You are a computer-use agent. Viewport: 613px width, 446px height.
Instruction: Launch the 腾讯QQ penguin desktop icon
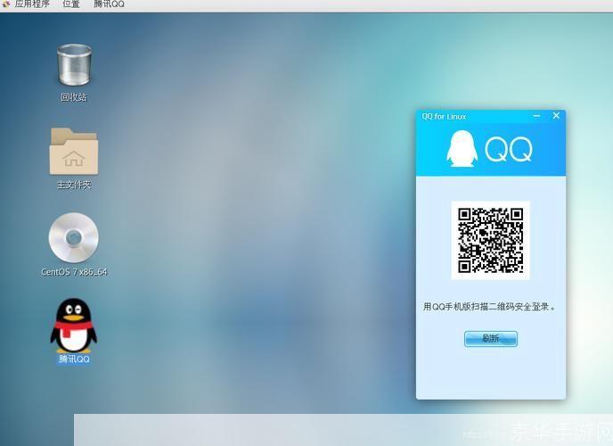click(x=73, y=326)
